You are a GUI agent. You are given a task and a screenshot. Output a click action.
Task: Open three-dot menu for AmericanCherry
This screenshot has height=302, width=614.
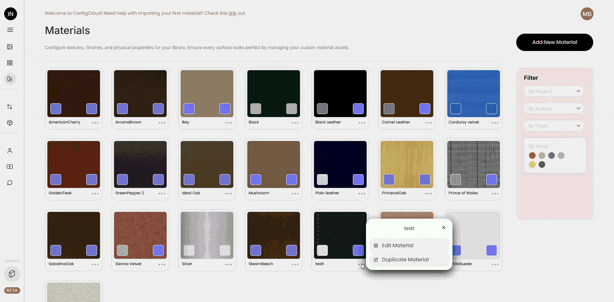tap(95, 123)
